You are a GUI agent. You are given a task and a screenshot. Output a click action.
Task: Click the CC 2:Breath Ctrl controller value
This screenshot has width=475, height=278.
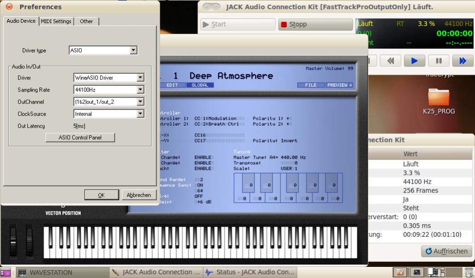coord(216,124)
